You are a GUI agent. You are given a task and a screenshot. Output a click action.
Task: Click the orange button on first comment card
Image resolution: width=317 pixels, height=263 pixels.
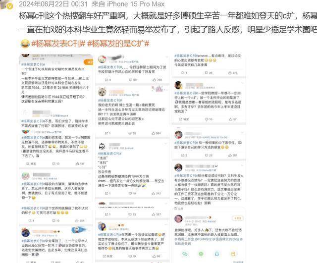(x=89, y=62)
